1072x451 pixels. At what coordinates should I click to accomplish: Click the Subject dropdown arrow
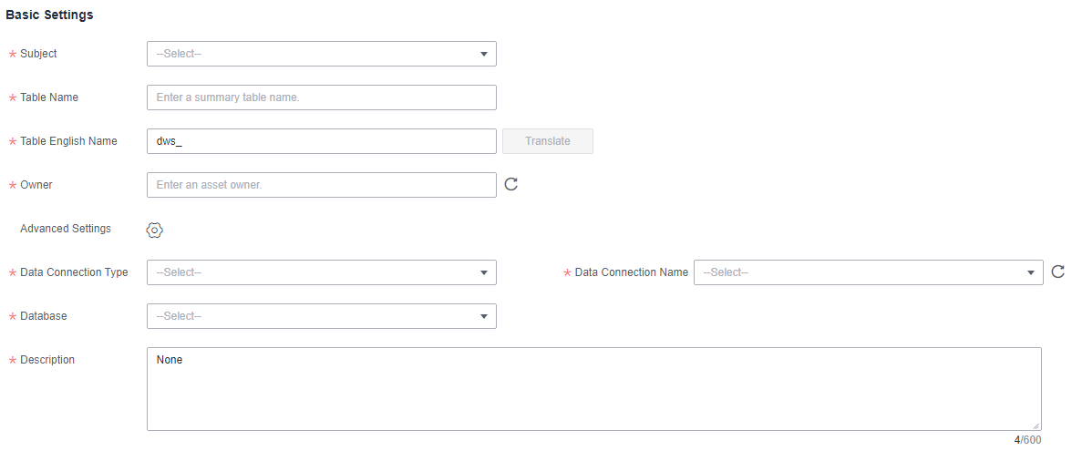coord(484,54)
